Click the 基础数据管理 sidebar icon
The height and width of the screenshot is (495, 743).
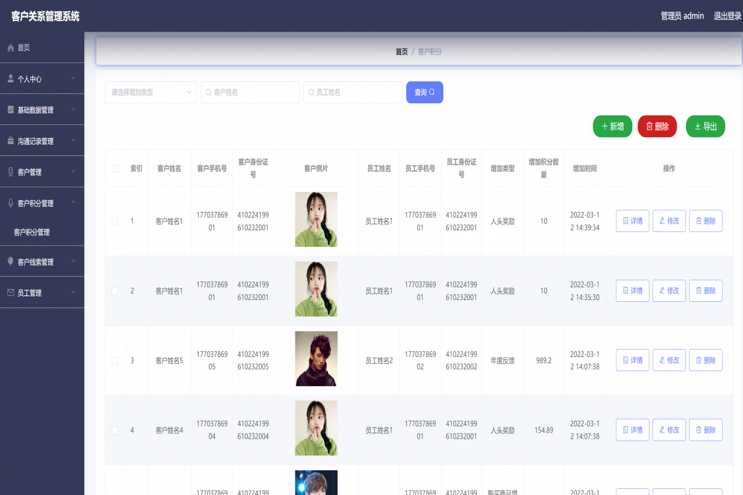10,109
